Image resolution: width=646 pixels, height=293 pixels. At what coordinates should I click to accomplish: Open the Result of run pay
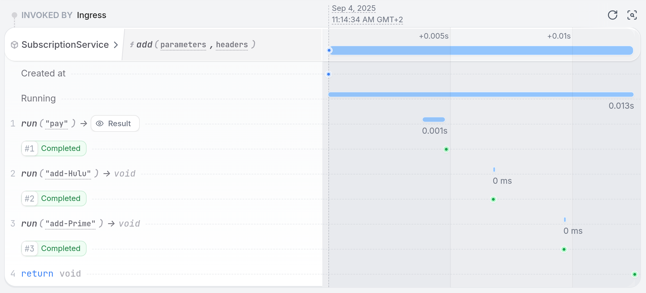tap(115, 123)
